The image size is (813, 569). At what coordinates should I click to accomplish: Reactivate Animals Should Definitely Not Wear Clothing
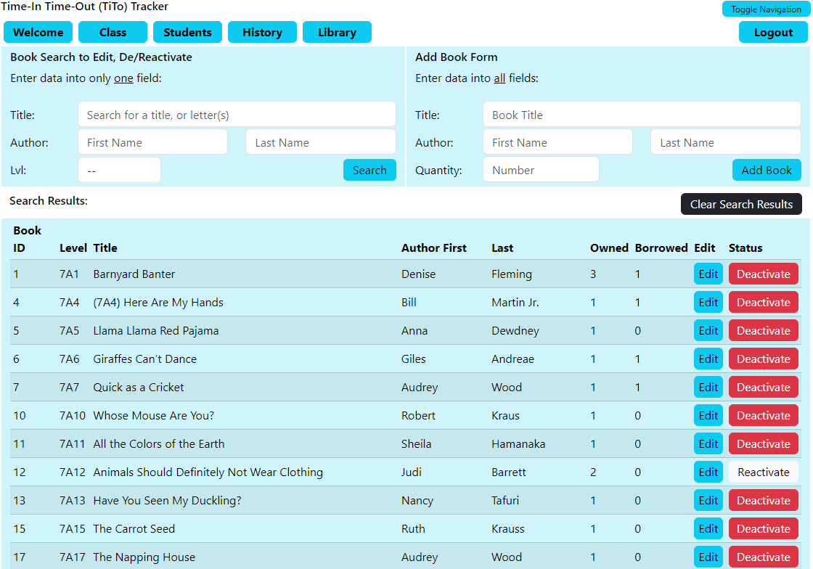[763, 472]
